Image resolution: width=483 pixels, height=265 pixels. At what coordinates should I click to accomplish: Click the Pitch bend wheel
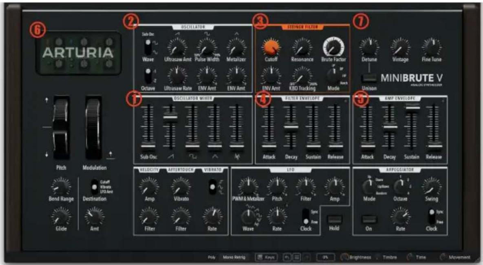61,127
